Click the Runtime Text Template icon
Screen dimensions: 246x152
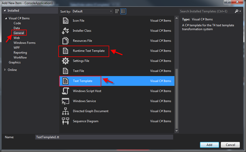point(65,51)
